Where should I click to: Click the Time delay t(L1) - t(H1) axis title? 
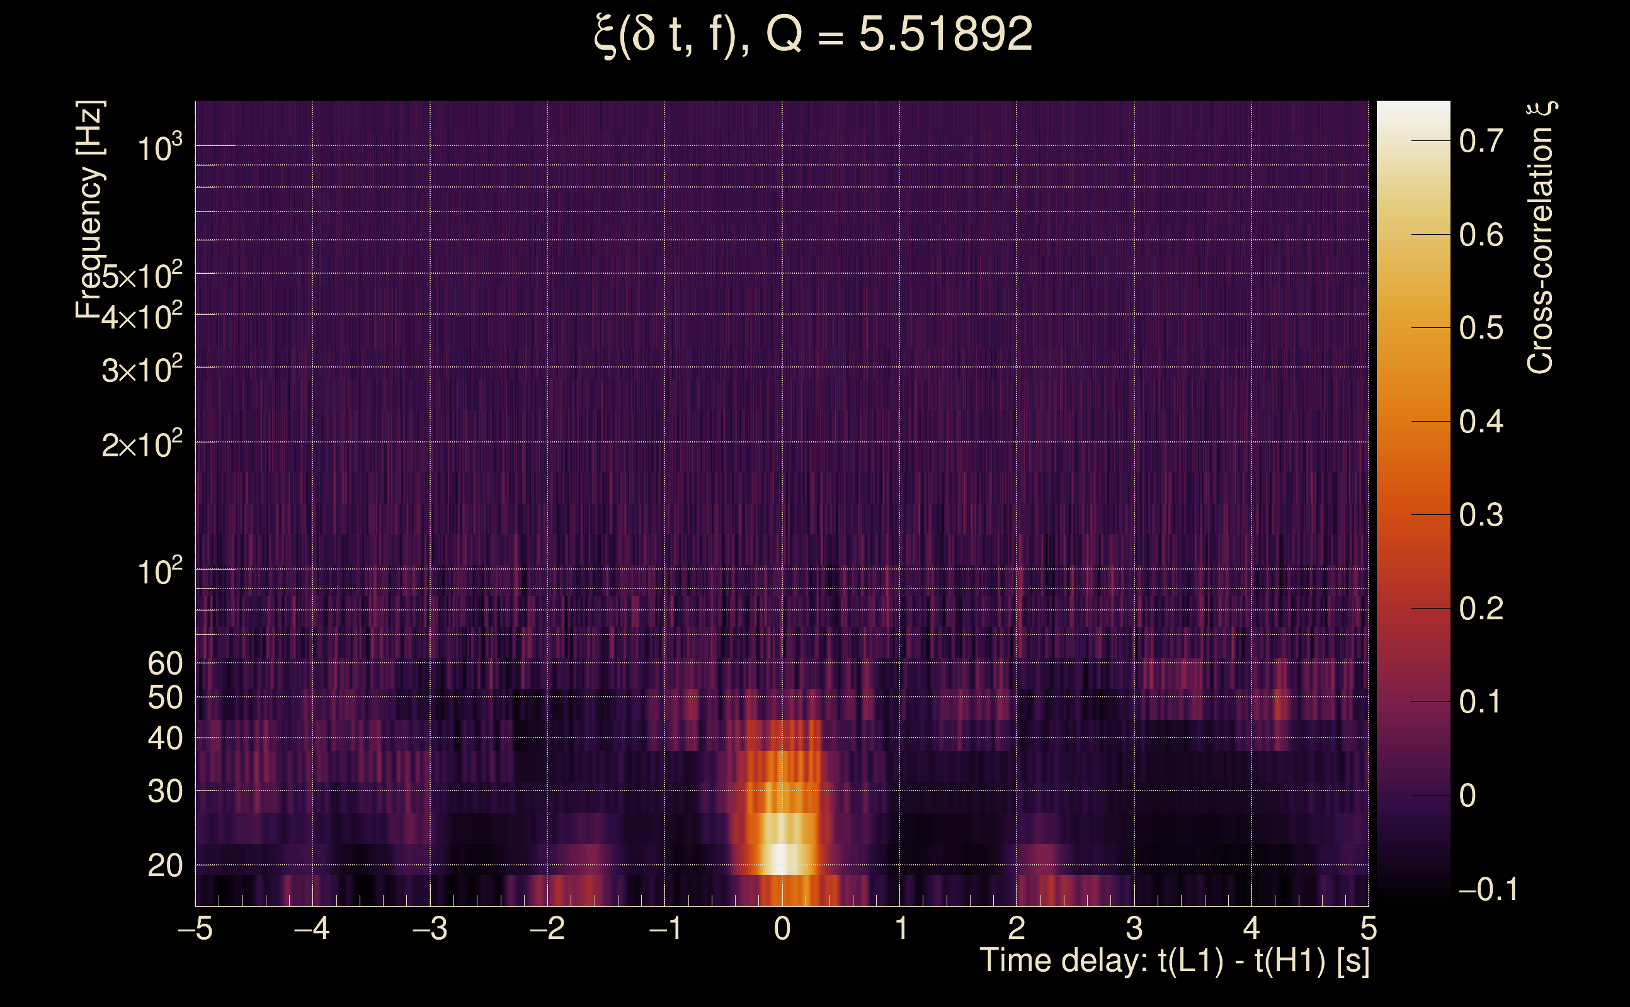[x=1174, y=961]
